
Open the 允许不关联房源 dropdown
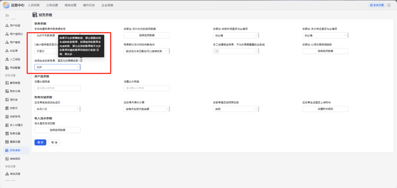(x=57, y=36)
